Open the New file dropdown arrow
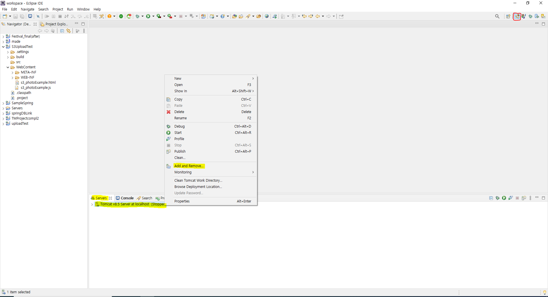Viewport: 548px width, 297px height. [10, 16]
